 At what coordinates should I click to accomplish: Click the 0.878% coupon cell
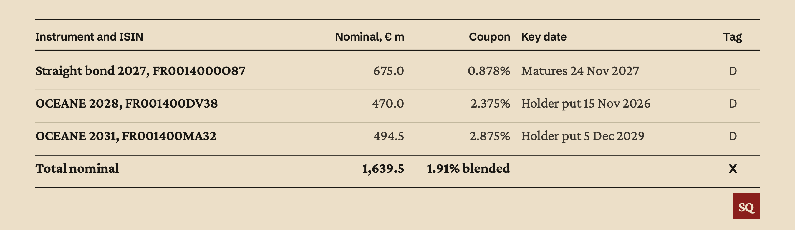click(x=489, y=71)
